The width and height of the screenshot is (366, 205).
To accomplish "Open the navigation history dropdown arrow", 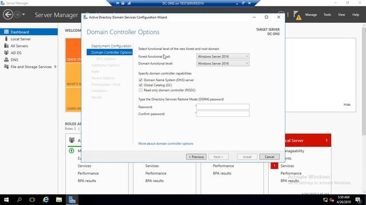I will tap(23, 15).
